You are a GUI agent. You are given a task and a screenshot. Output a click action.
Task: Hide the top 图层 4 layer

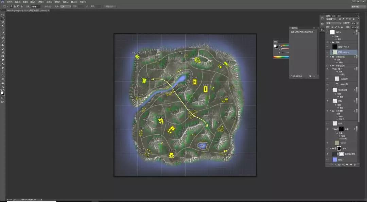[x=328, y=32]
